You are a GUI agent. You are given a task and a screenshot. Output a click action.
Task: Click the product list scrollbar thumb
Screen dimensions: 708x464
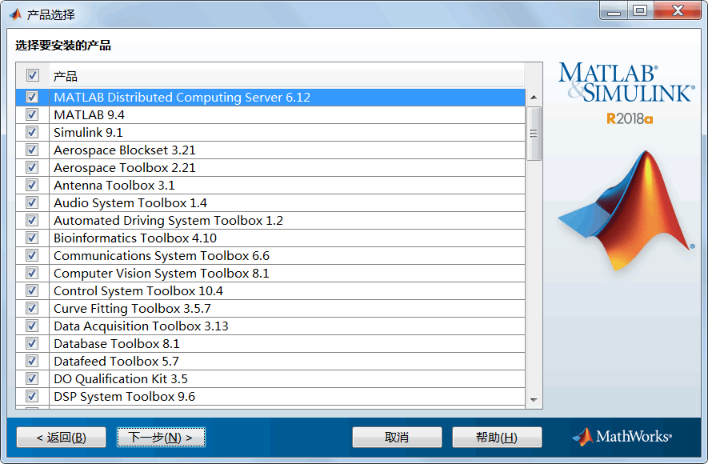(x=534, y=134)
